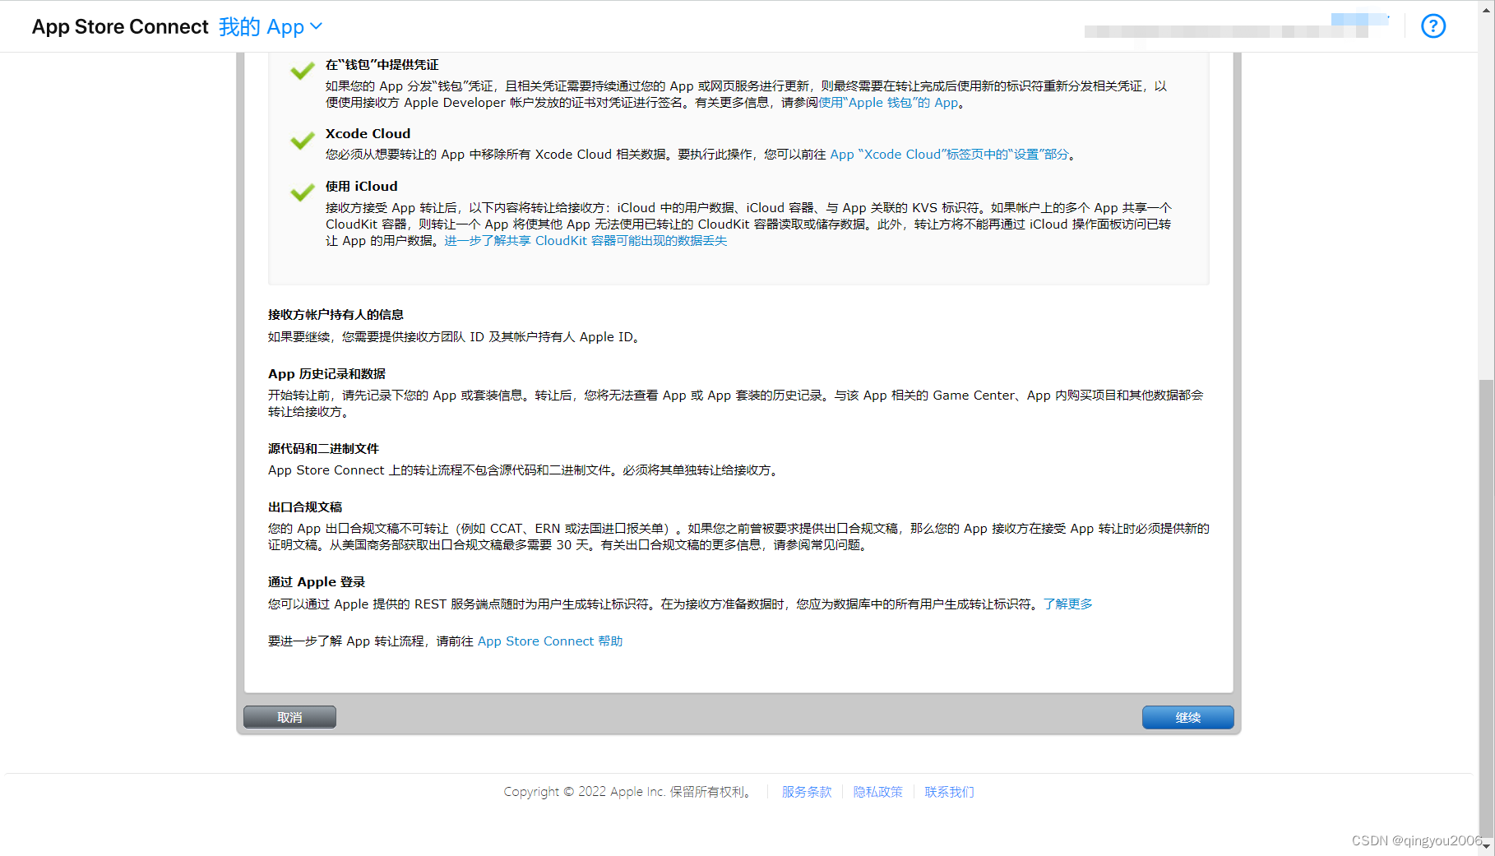Click 了解更多 about Sign in with Apple
The image size is (1495, 856).
(x=1067, y=604)
